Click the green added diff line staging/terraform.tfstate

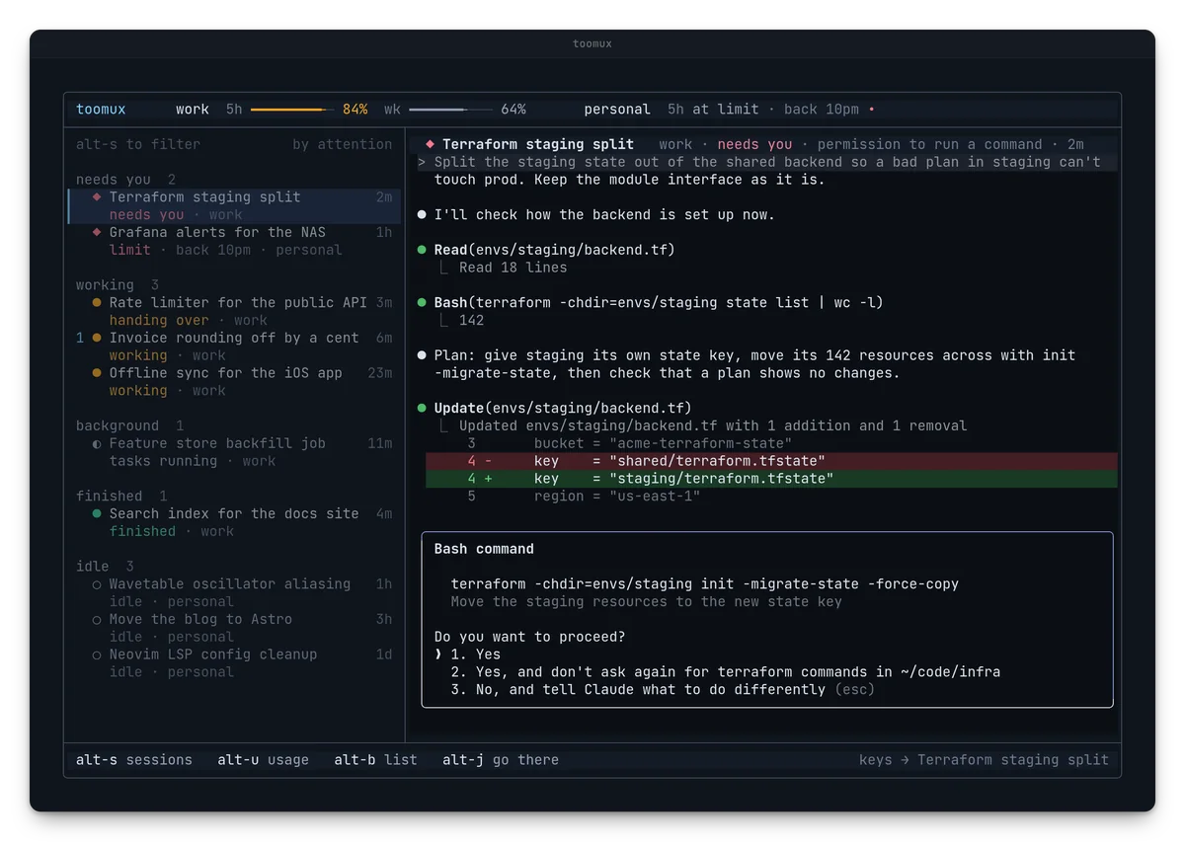coord(771,479)
